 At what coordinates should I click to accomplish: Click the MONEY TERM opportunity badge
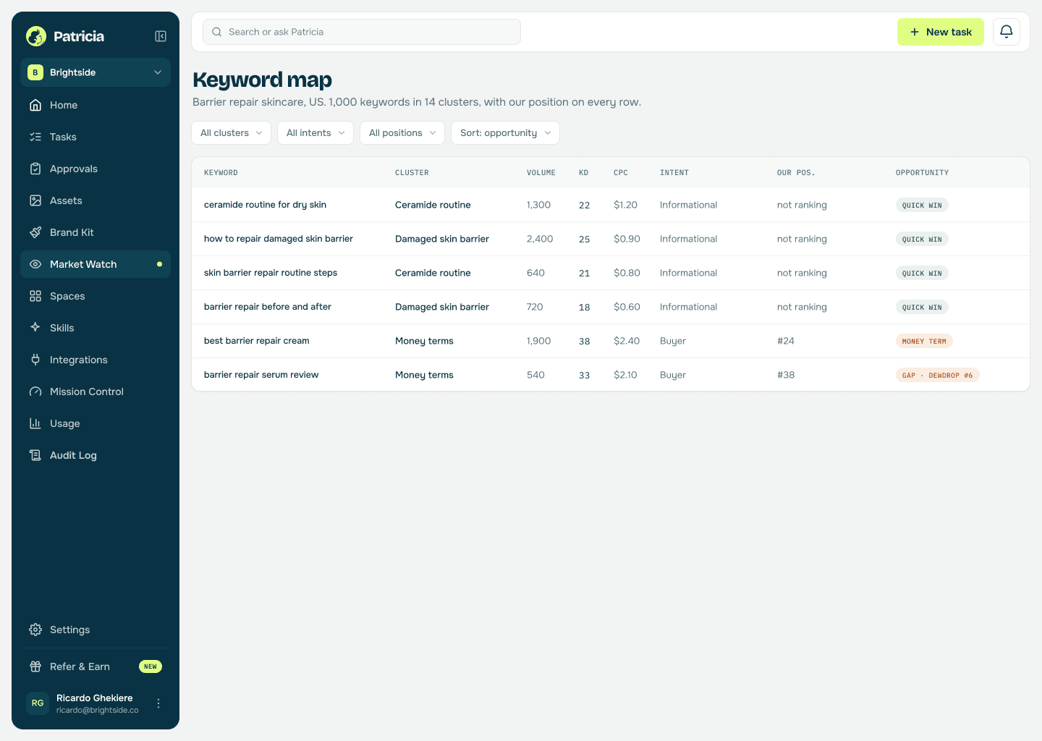(x=924, y=341)
